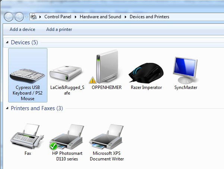
Task: Click the warning badge on OPPENHEIMER
Action: 92,80
